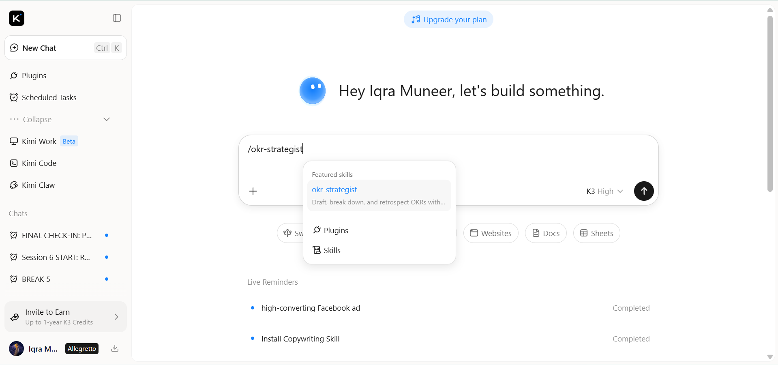Click Completed status for Install Copywriting Skill
Screen dimensions: 778x365
(x=631, y=339)
